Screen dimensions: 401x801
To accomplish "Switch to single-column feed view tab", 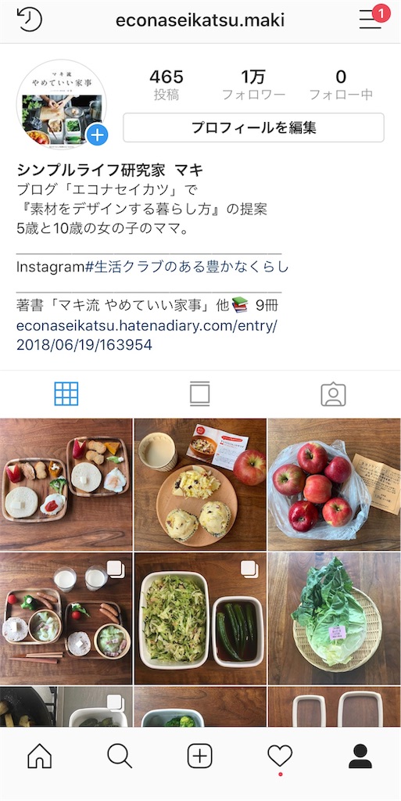I will [x=200, y=394].
